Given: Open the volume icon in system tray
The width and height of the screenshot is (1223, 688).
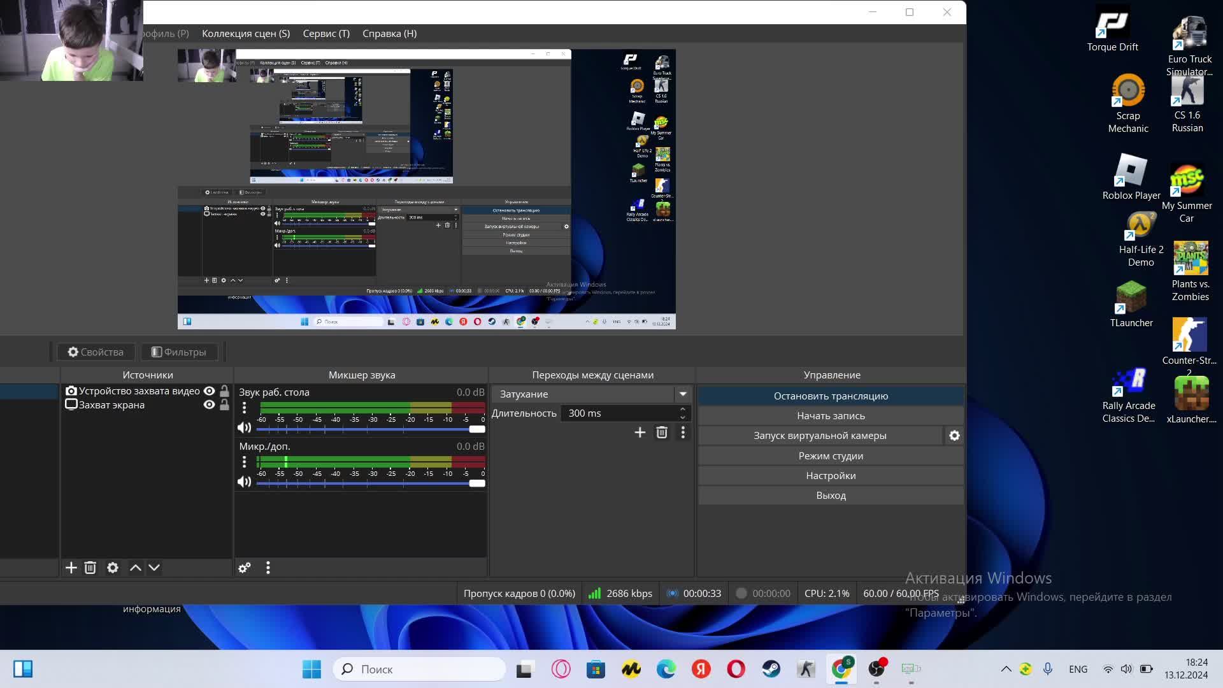Looking at the screenshot, I should 1126,669.
